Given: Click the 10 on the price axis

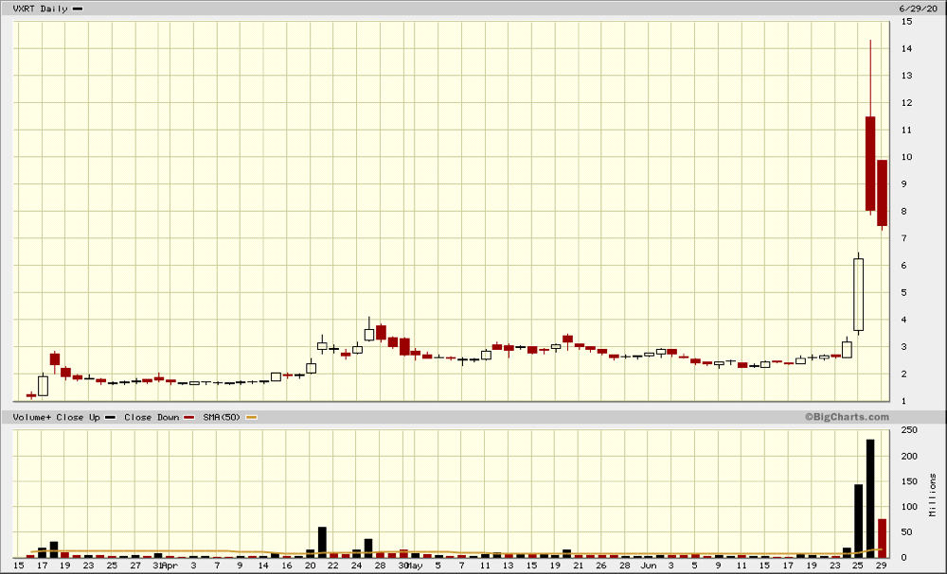Looking at the screenshot, I should [906, 157].
